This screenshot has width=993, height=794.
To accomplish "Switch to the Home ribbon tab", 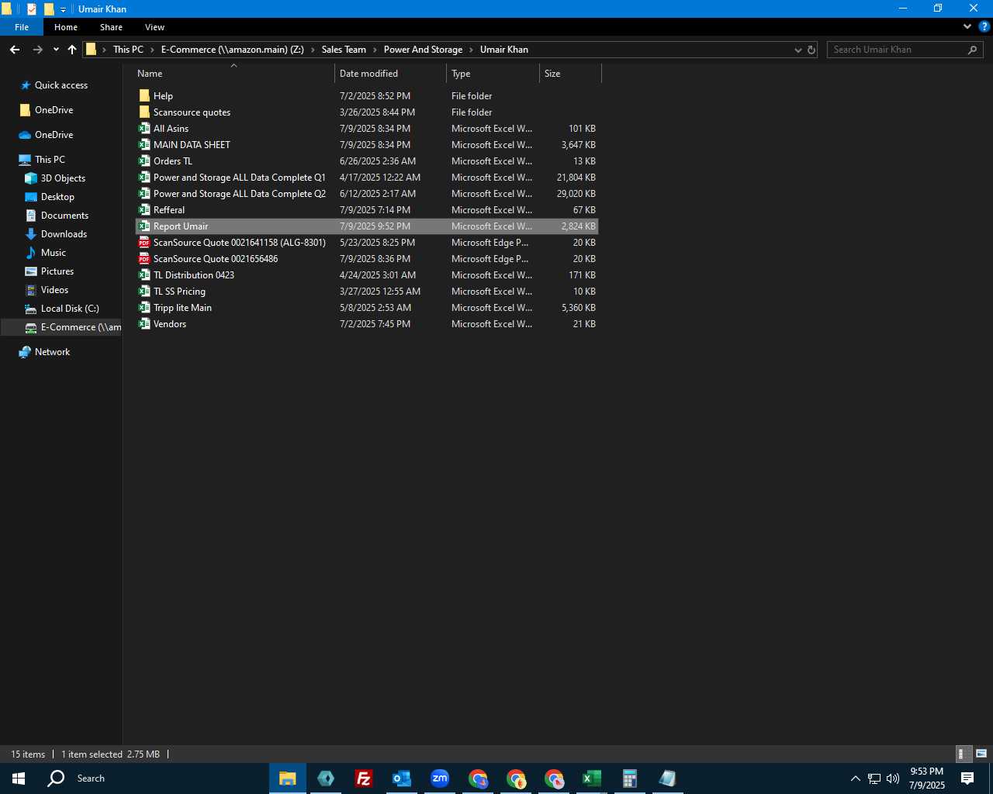I will tap(66, 27).
